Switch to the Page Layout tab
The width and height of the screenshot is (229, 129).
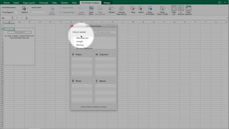pyautogui.click(x=29, y=3)
